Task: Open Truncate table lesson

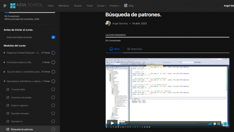Action: coord(18,89)
